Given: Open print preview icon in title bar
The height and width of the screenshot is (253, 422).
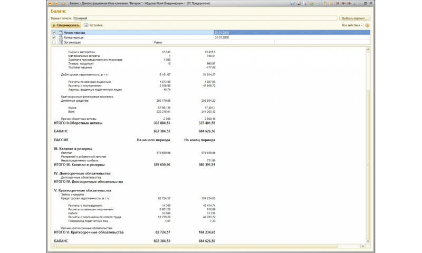Looking at the screenshot, I should (304, 3).
